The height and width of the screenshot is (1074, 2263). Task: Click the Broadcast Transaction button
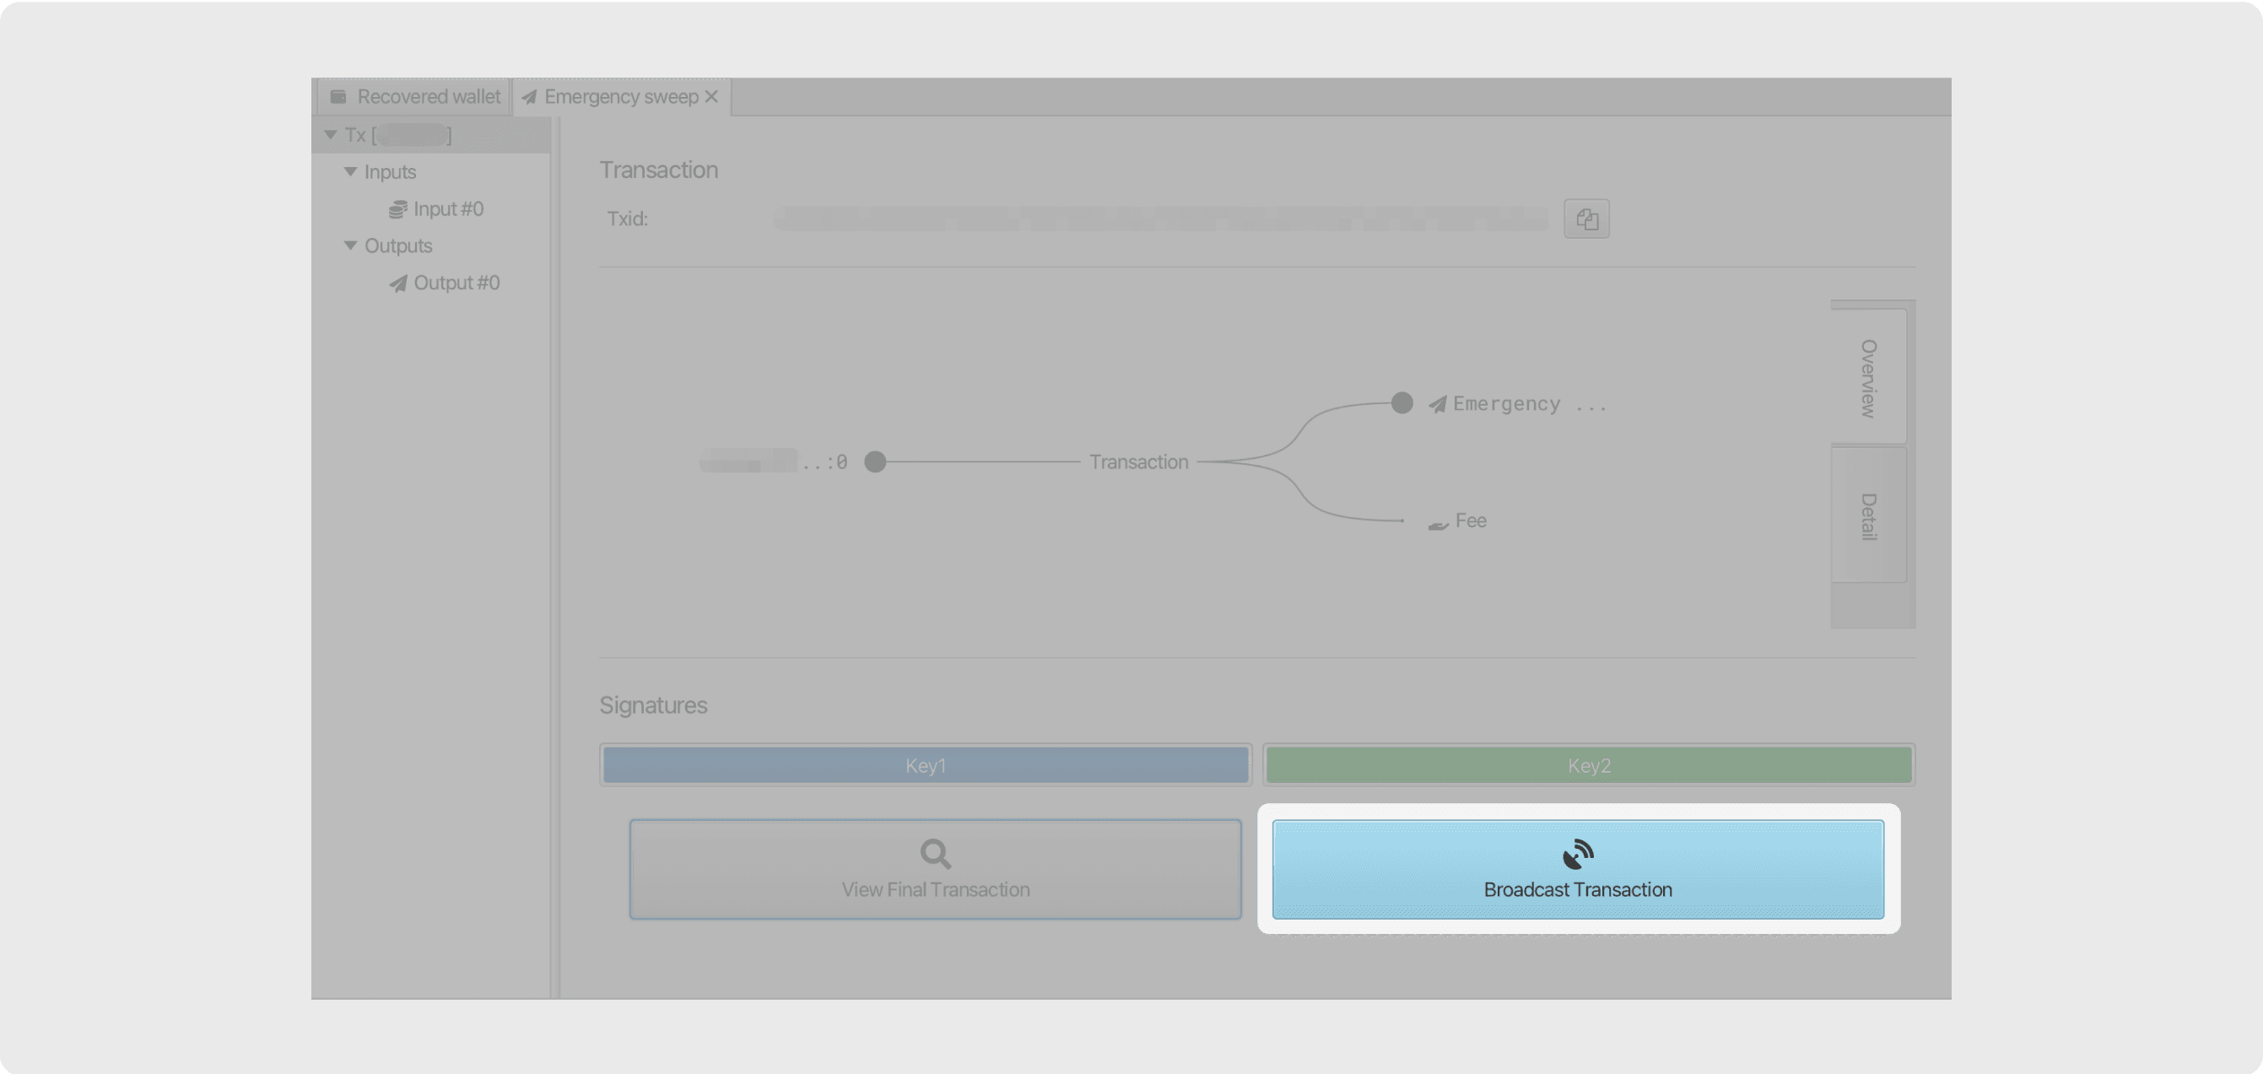(x=1578, y=869)
